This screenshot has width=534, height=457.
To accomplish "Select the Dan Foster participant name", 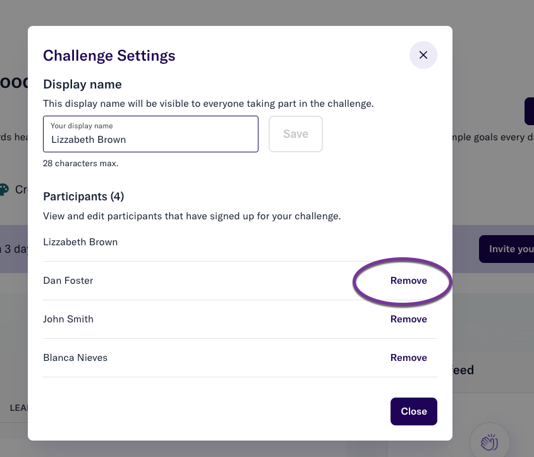I will 68,280.
